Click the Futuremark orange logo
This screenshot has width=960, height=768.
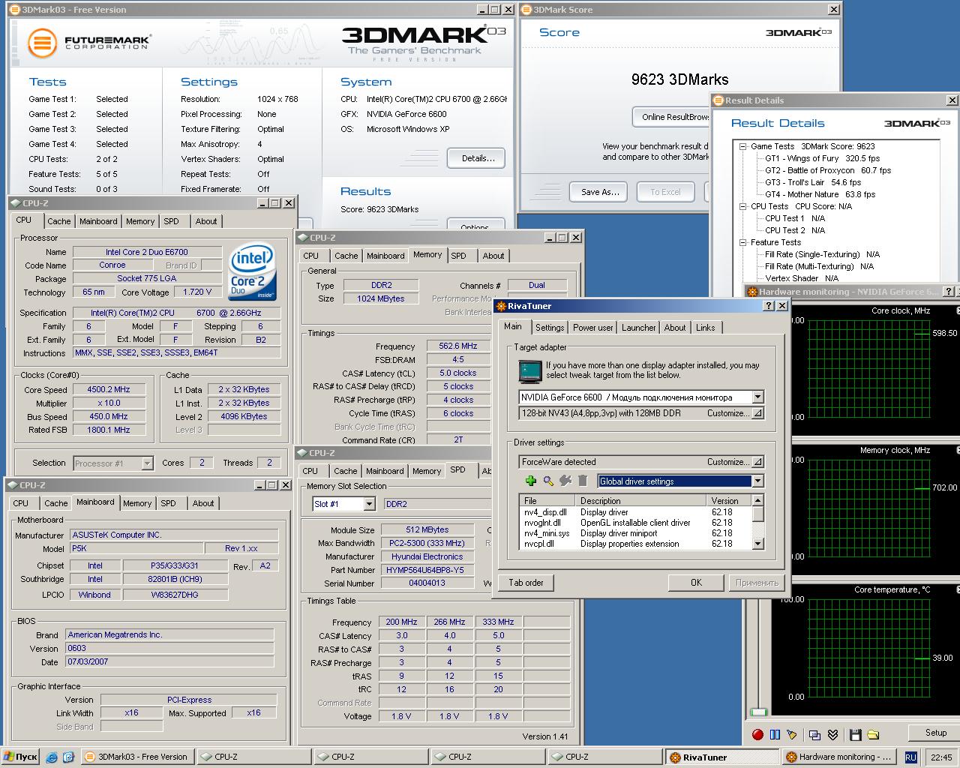[x=42, y=43]
